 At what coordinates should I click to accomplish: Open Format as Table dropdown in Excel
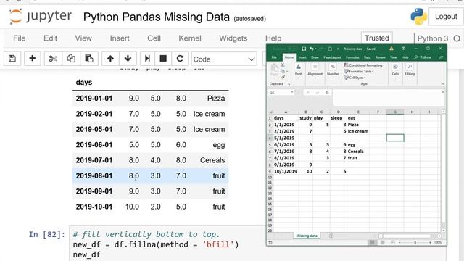[359, 71]
